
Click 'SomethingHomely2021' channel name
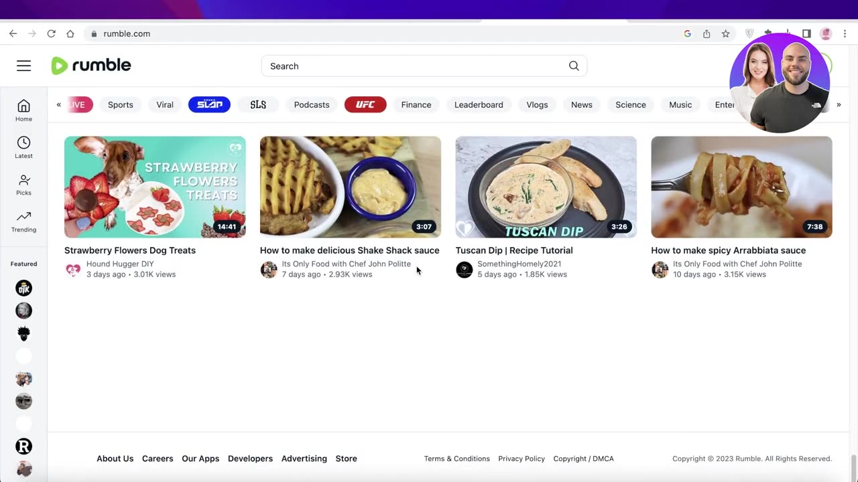tap(519, 264)
